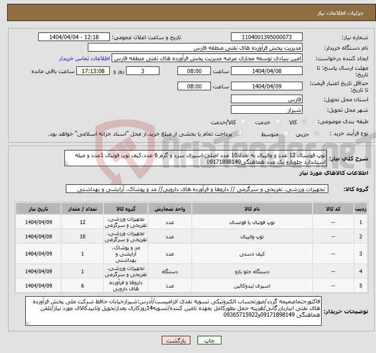Click the جزئیات اطلاعات نیاز page header
The width and height of the screenshot is (376, 353).
341,13
